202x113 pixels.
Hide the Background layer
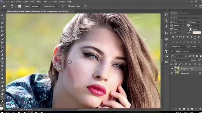pyautogui.click(x=172, y=73)
